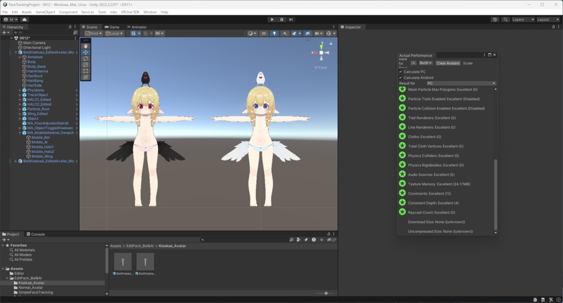Expand the Armature object in Hierarchy
Image resolution: width=563 pixels, height=303 pixels.
point(20,57)
